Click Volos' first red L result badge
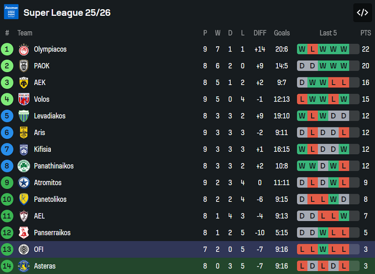Image resolution: width=375 pixels, height=274 pixels. coord(302,100)
